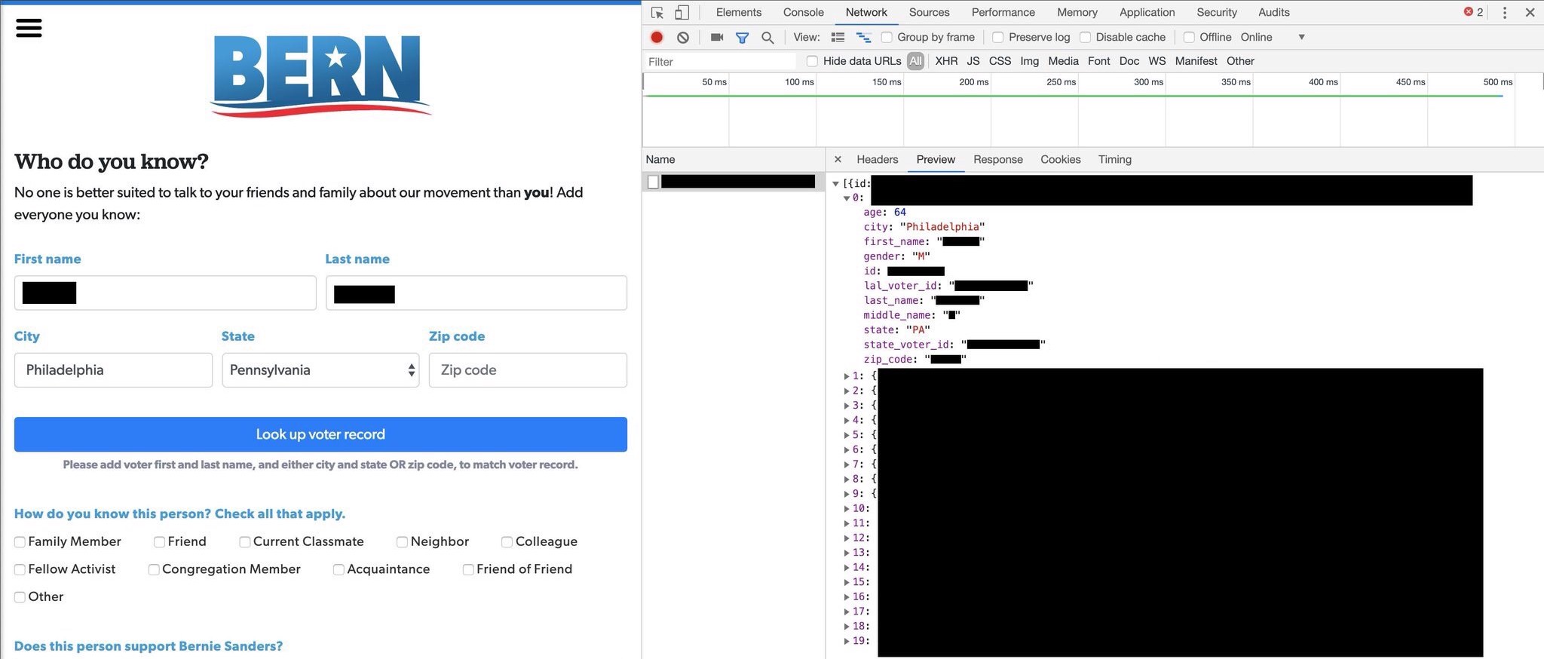Open the hamburger menu

pos(29,28)
